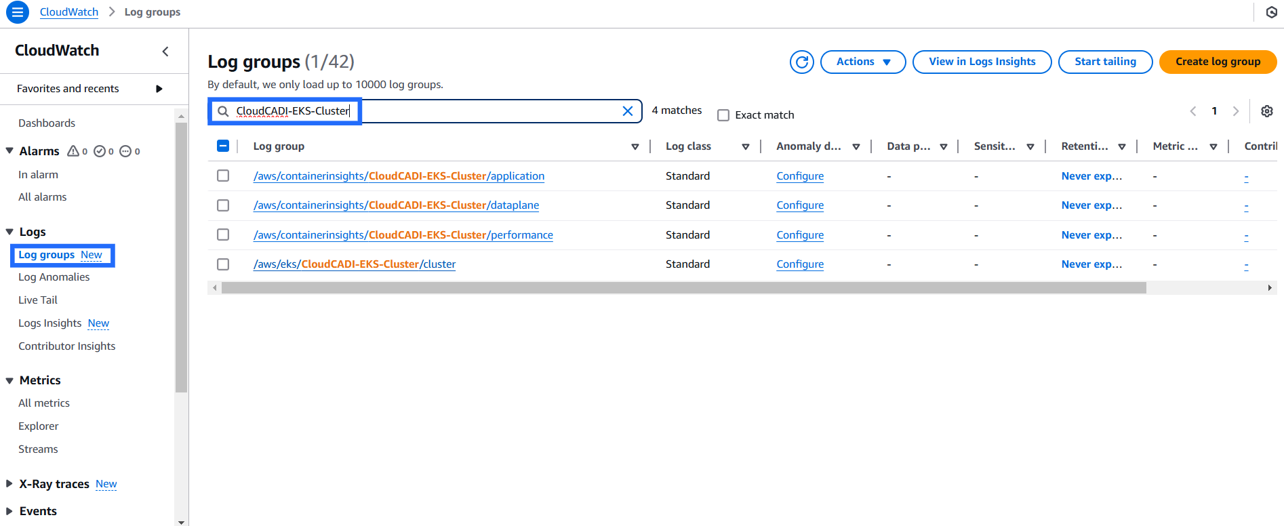Open the Actions dropdown

(862, 62)
